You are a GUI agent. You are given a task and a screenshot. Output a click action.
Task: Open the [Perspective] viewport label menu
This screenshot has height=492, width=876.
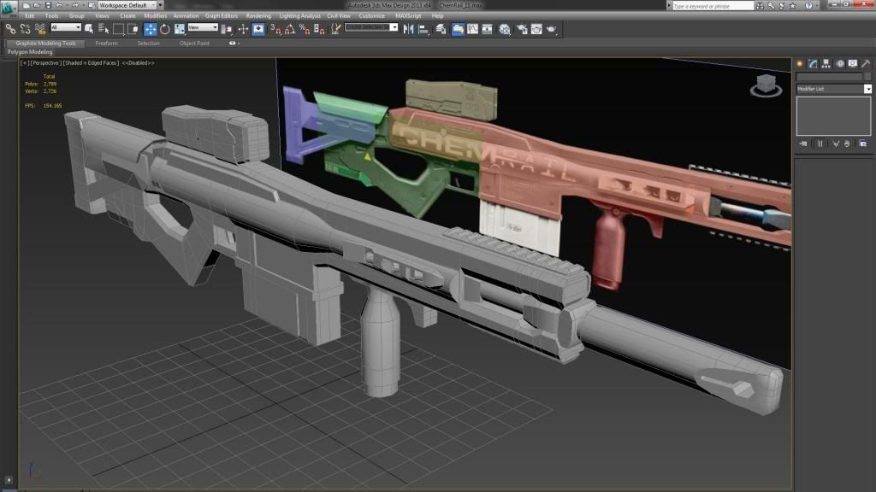45,63
